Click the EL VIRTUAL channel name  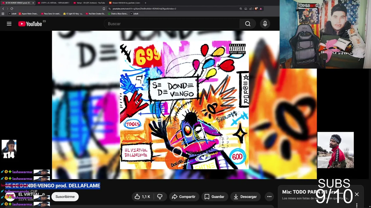[x=29, y=194]
